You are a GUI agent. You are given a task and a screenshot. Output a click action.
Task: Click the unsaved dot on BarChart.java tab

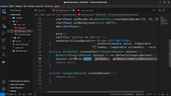(74, 10)
